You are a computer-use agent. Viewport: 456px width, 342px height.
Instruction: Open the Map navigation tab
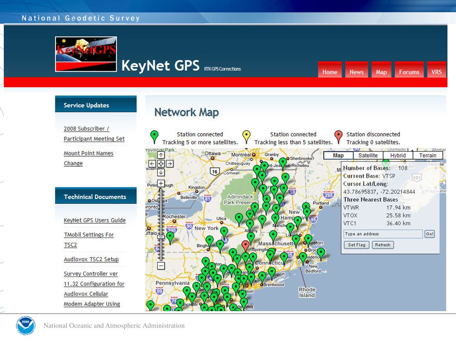point(381,70)
